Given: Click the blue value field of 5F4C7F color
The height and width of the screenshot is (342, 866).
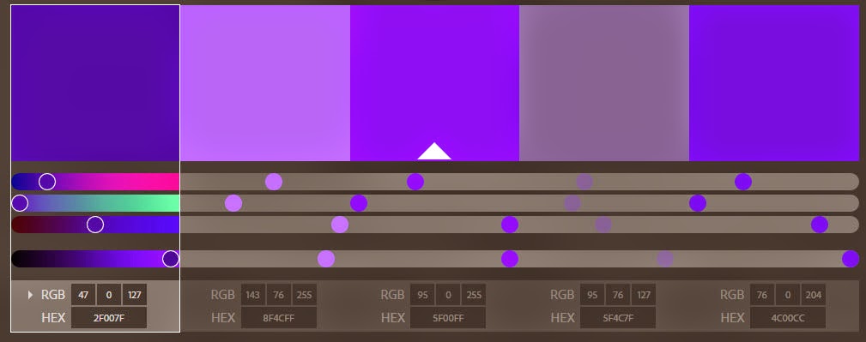Looking at the screenshot, I should pos(644,295).
